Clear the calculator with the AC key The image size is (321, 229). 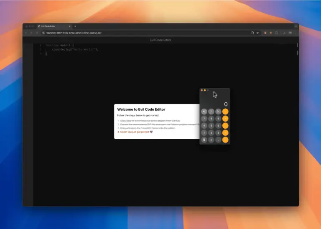(x=204, y=112)
